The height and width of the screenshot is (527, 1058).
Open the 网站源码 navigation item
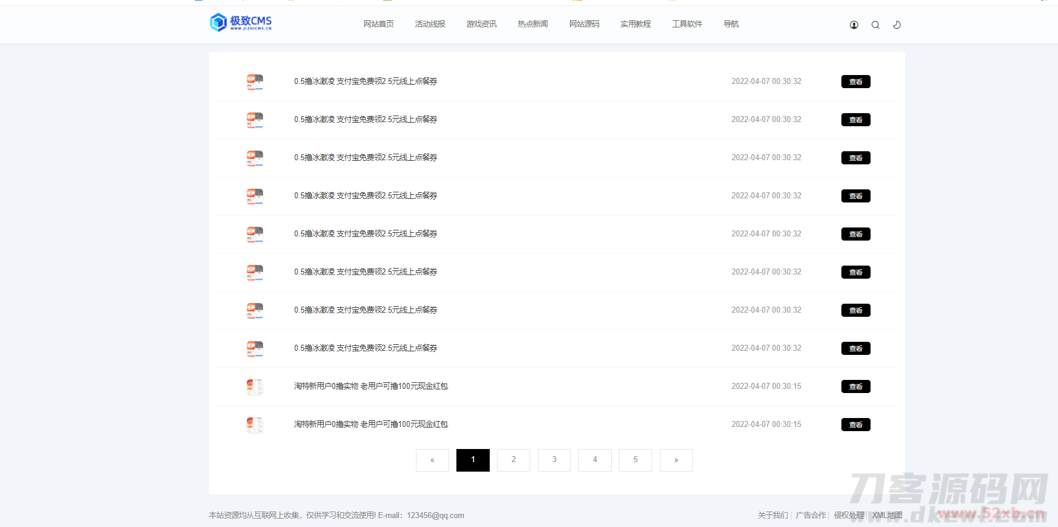coord(584,24)
